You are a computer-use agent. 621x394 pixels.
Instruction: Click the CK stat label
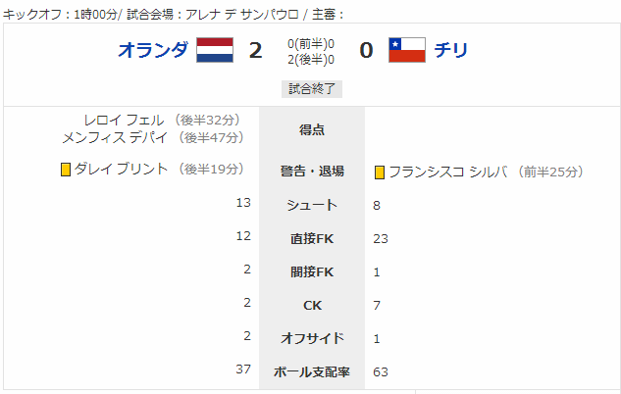(312, 306)
